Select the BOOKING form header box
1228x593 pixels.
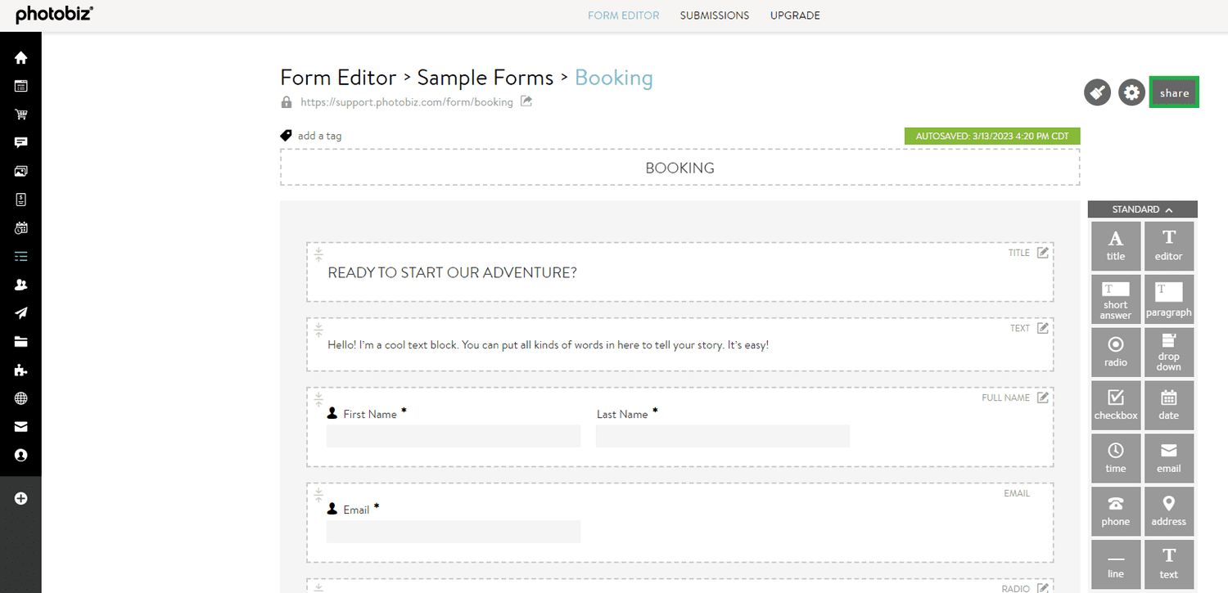(x=680, y=168)
